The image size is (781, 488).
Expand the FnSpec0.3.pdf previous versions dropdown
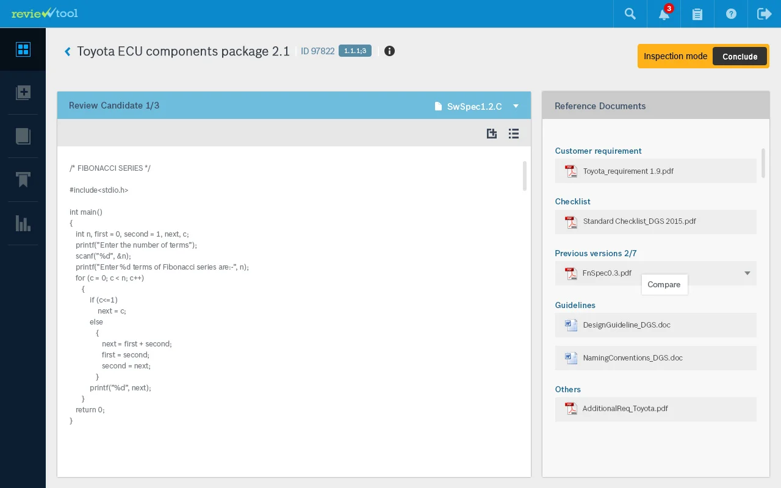pos(747,273)
